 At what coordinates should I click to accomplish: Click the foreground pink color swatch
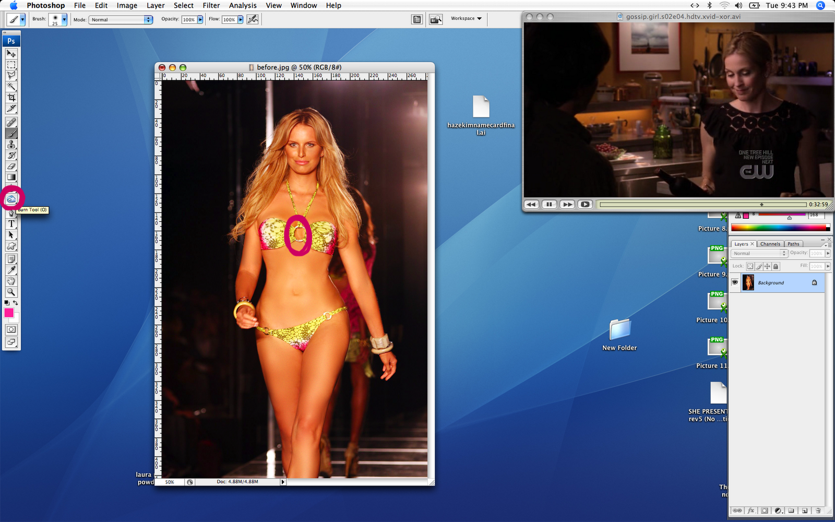9,313
